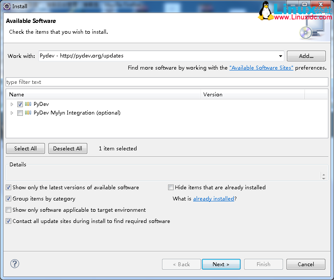Open the Available Software Sites link

[261, 68]
